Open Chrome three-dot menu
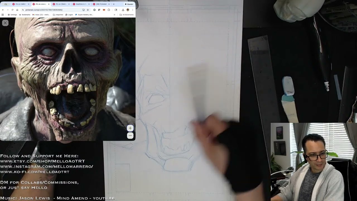The image size is (357, 201). [x=132, y=10]
